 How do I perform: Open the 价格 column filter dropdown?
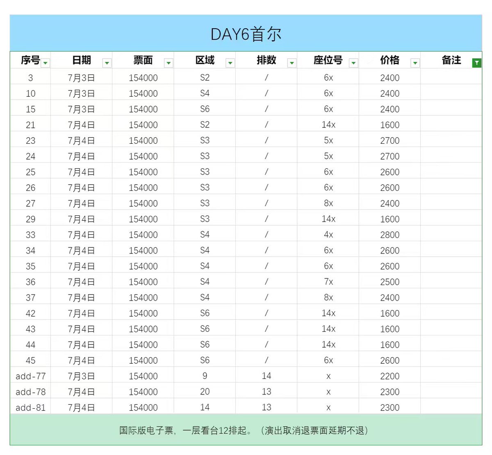415,63
